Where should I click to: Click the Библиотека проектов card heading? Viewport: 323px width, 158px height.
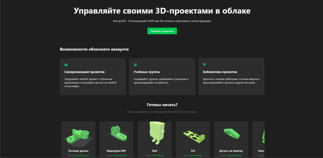(x=220, y=72)
